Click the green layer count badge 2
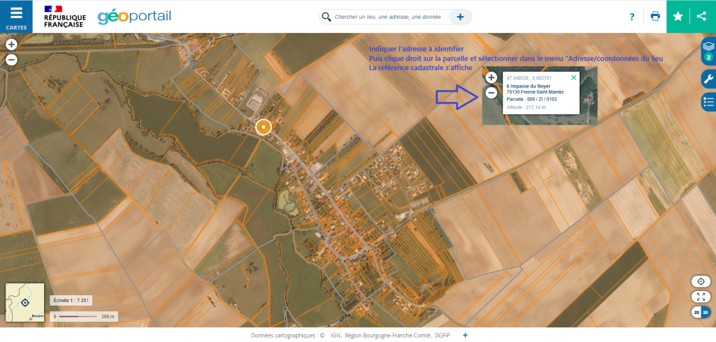 click(x=708, y=57)
